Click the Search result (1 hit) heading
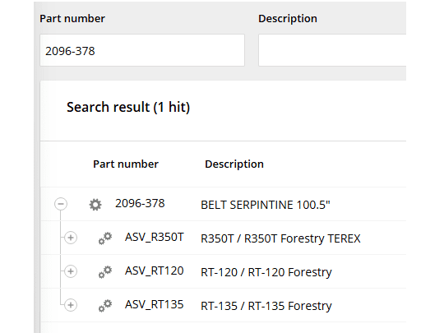 [128, 107]
